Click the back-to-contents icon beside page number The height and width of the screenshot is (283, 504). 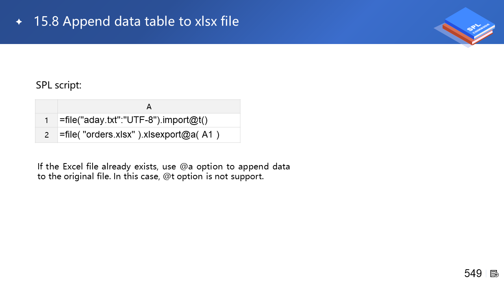[x=495, y=274]
